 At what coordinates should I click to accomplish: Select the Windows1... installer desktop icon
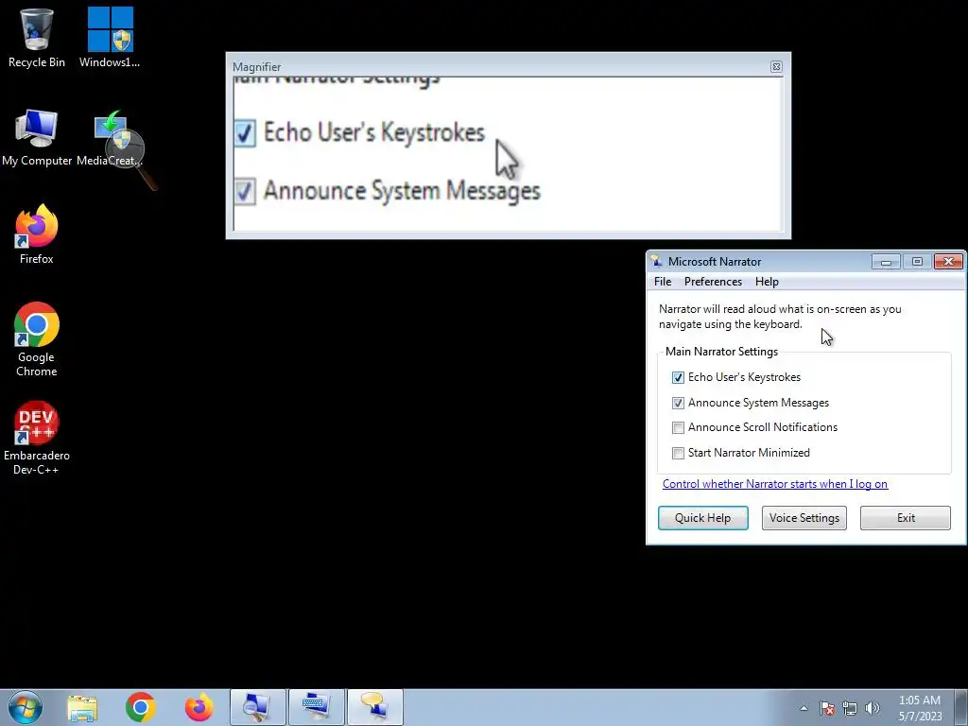(110, 38)
